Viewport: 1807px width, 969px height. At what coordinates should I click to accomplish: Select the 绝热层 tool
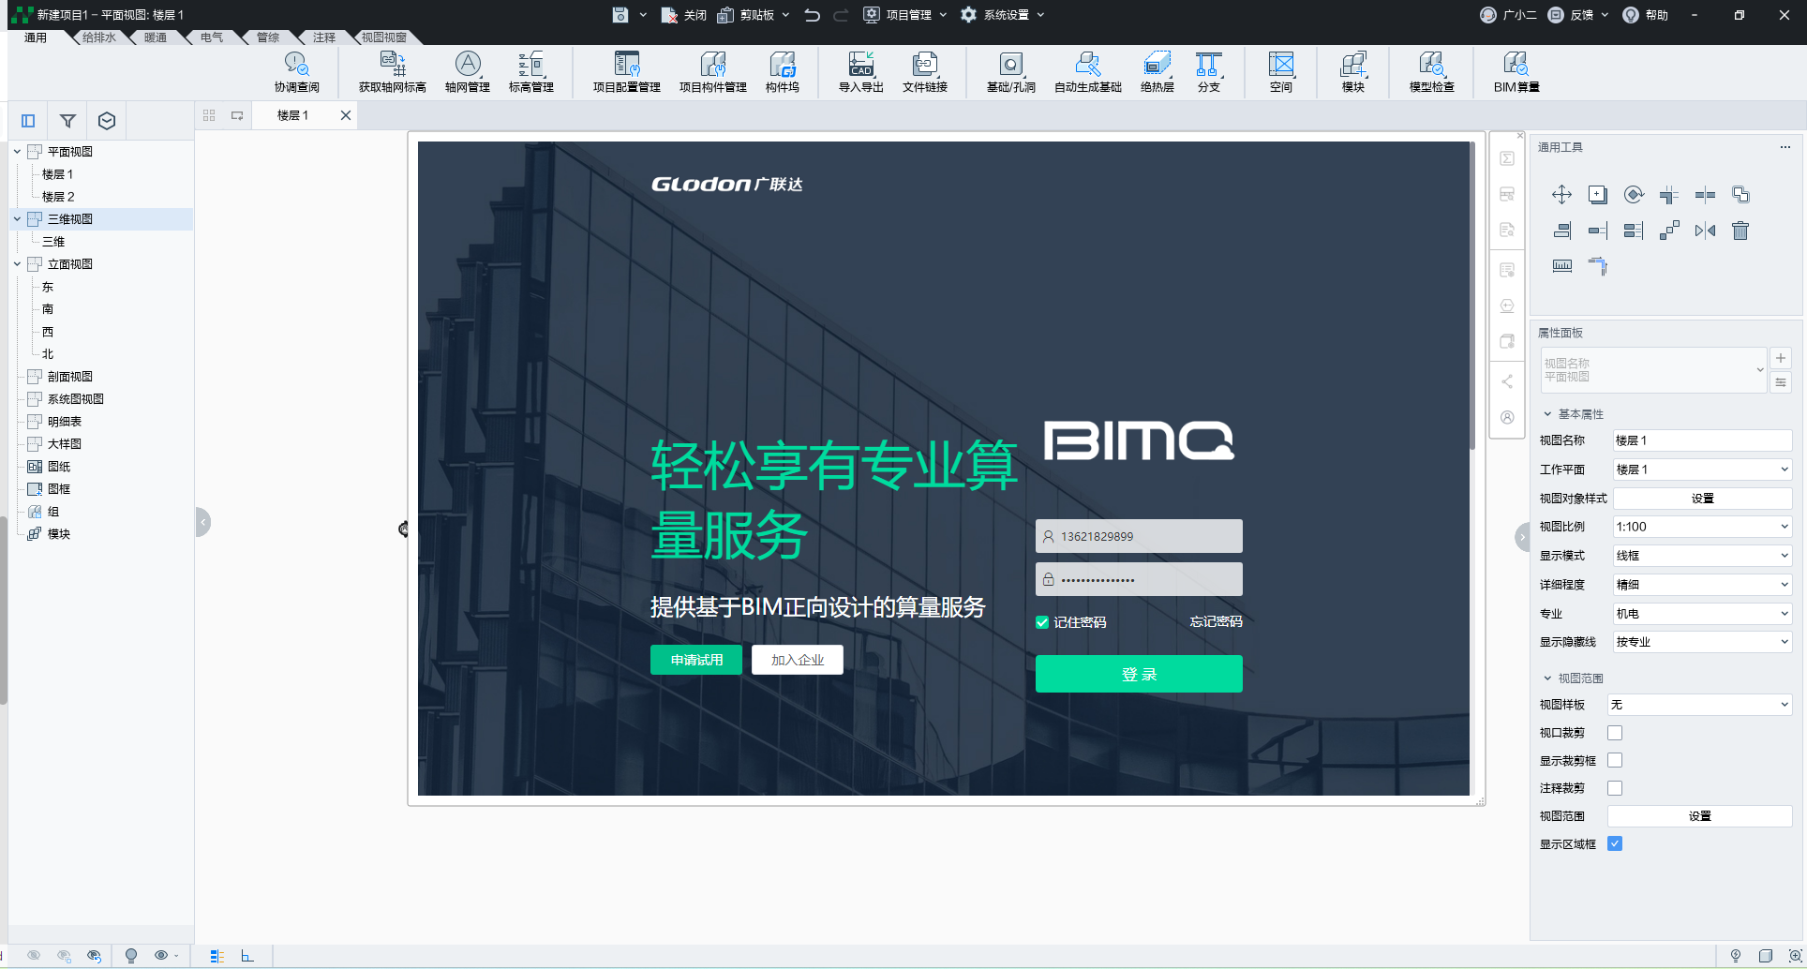click(x=1156, y=72)
